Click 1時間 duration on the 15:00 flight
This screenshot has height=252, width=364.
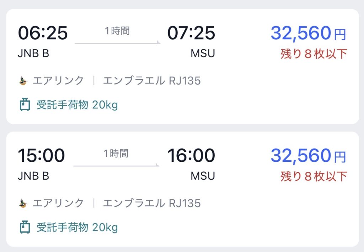116,154
